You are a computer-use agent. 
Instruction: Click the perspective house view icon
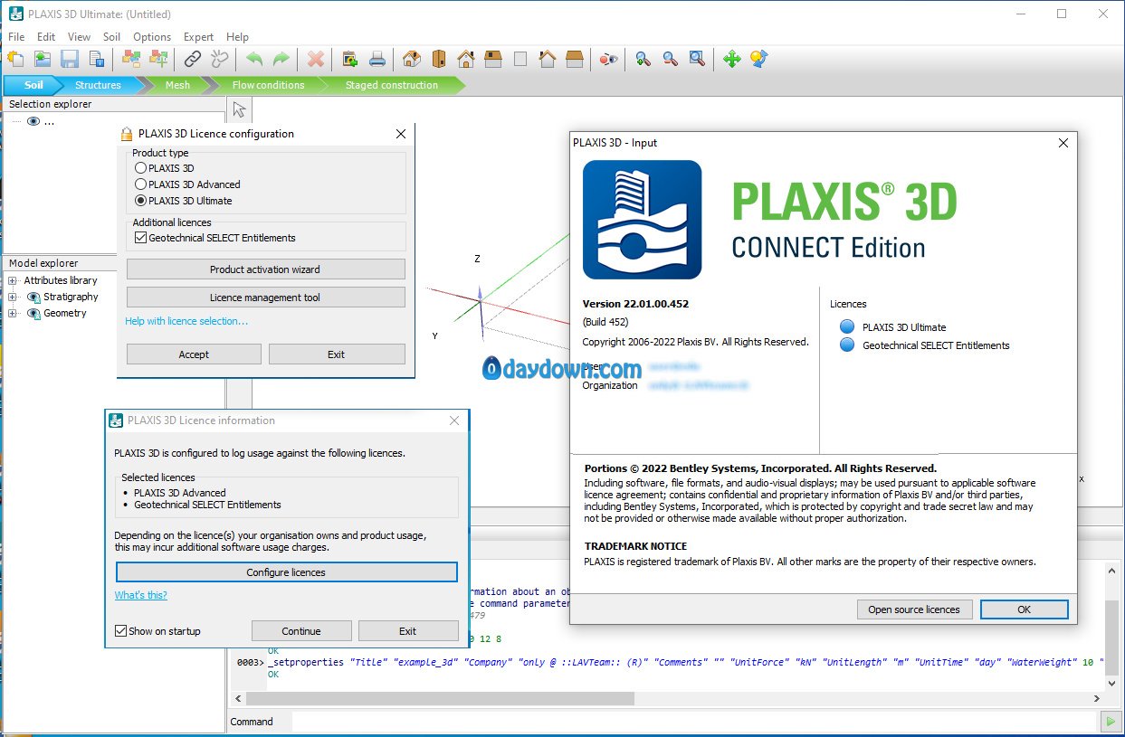point(412,59)
